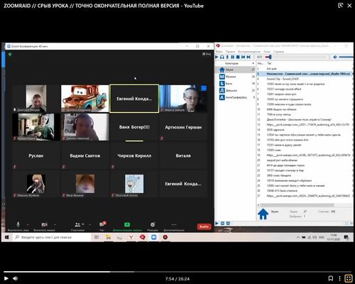Pause playback in Soundpad toolbar
The height and width of the screenshot is (284, 355).
pos(233,57)
